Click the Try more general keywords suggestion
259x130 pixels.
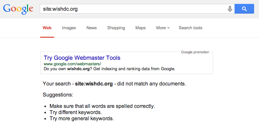coord(82,119)
